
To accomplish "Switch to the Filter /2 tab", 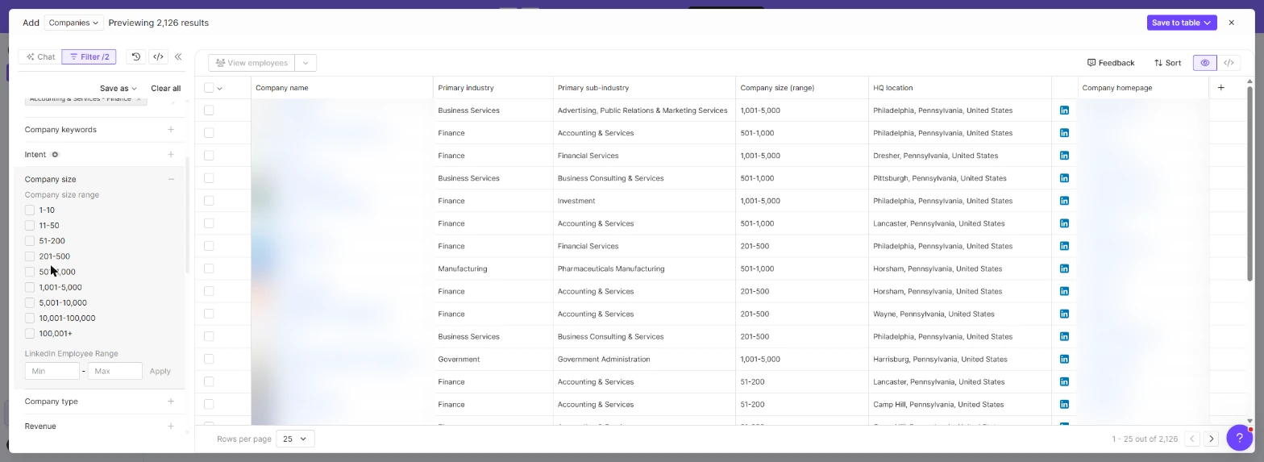I will [89, 56].
